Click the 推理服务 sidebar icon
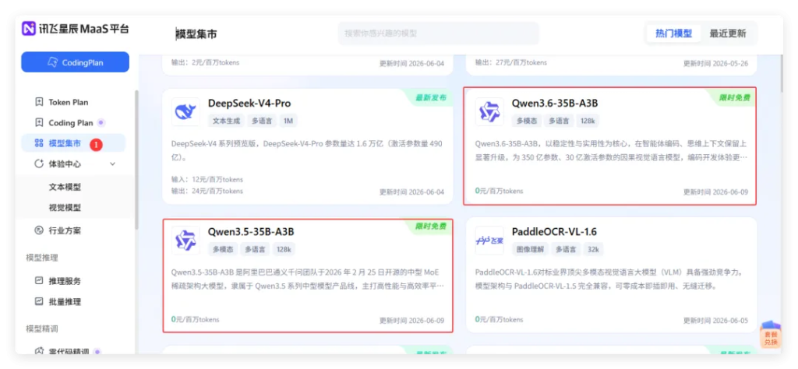Image resolution: width=798 pixels, height=369 pixels. tap(39, 280)
